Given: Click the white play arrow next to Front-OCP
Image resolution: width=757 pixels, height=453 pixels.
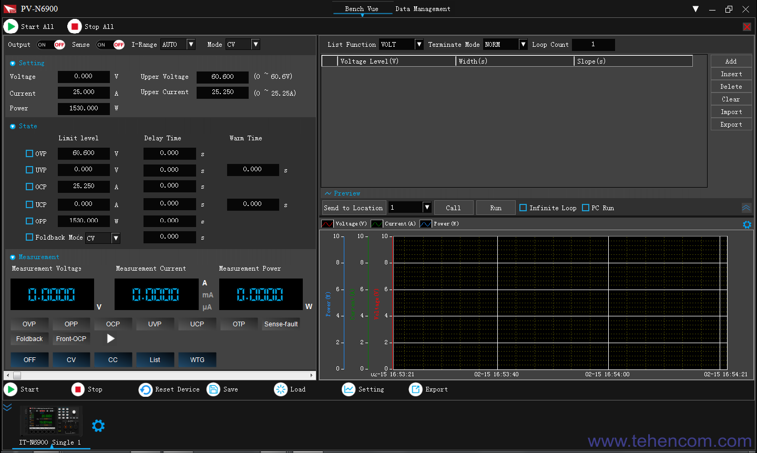Looking at the screenshot, I should 110,338.
